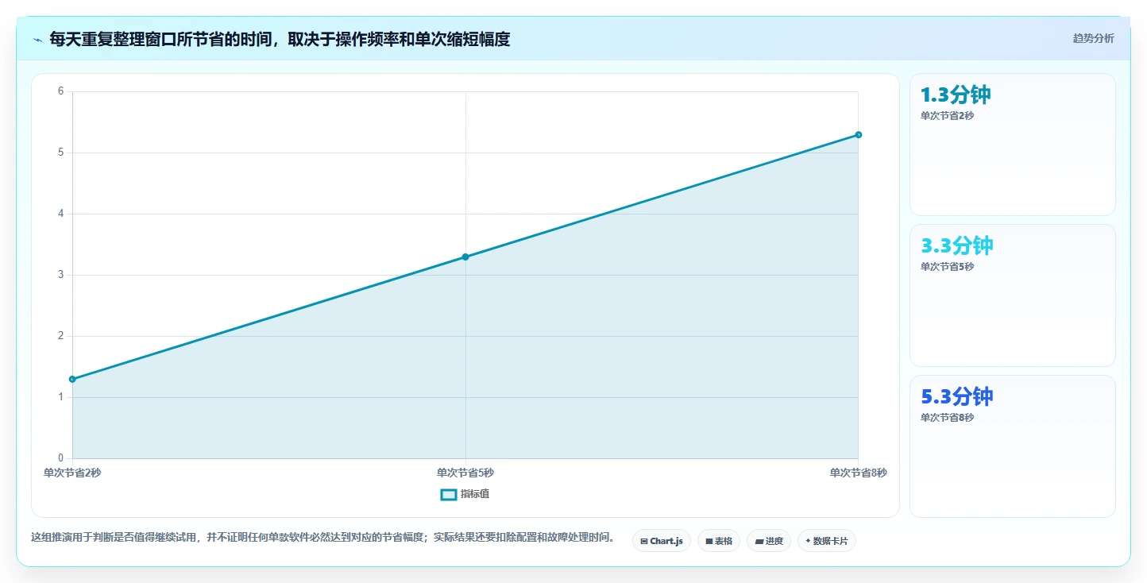The height and width of the screenshot is (583, 1147).
Task: Click the lightning icon beside the title
Action: (x=37, y=39)
